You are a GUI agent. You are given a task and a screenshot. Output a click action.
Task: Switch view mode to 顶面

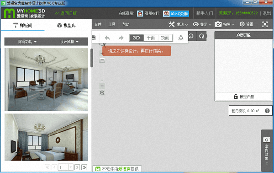pos(165,38)
